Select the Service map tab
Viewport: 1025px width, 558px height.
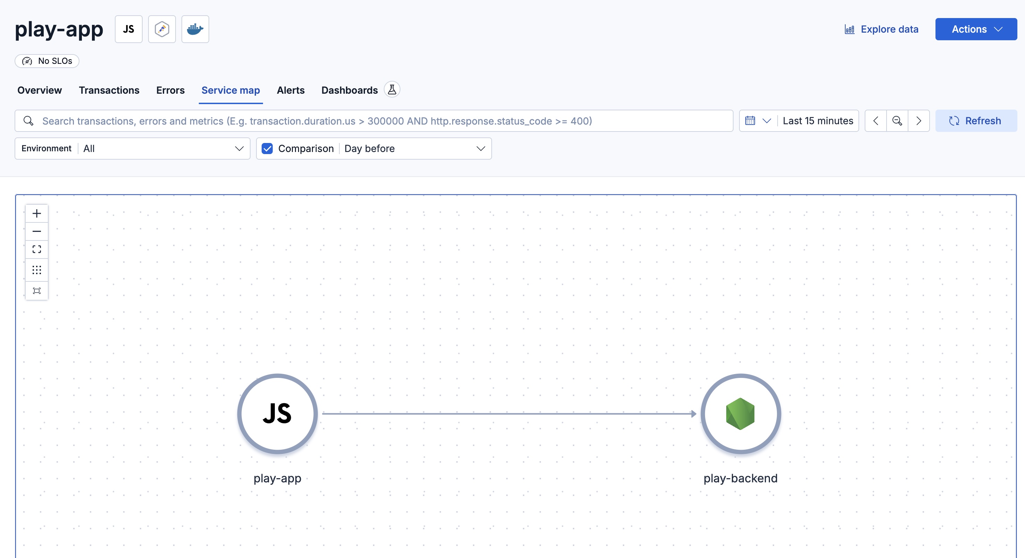coord(231,90)
